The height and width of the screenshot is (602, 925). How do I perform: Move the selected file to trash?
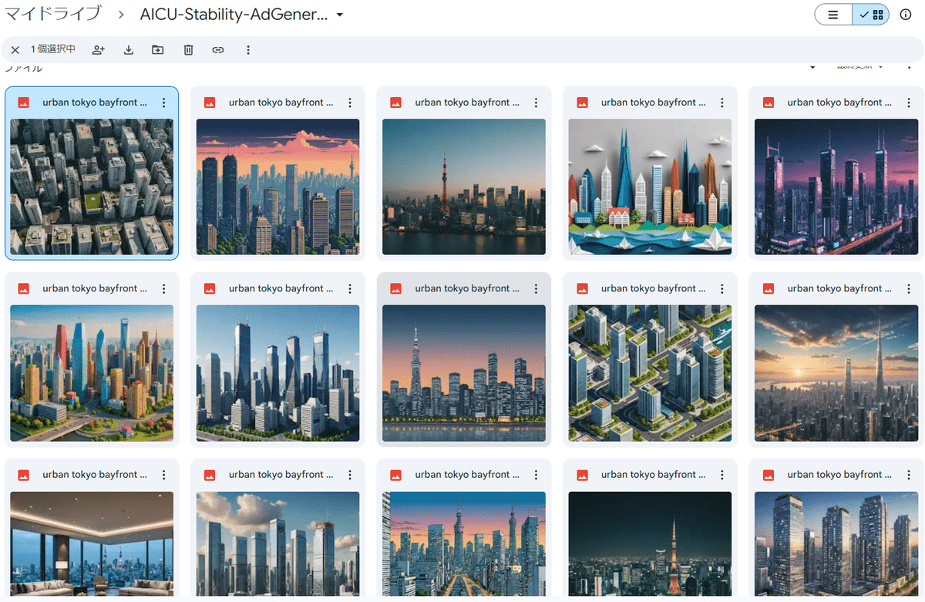pos(188,50)
